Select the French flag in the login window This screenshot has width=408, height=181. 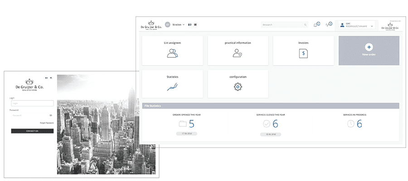point(46,78)
